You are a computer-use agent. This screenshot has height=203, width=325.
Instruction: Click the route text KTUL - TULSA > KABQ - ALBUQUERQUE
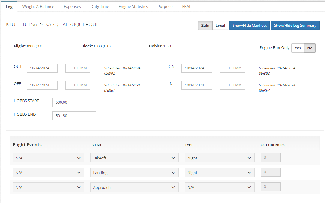(52, 24)
